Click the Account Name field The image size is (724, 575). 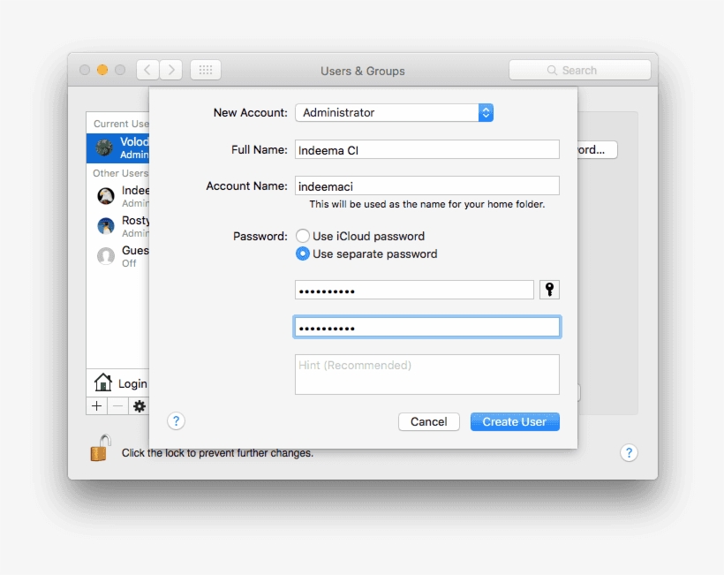[427, 185]
